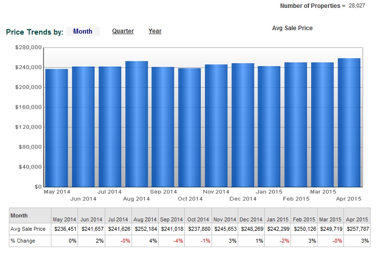
Task: Click the Jun 2014 bar in chart
Action: coord(83,127)
